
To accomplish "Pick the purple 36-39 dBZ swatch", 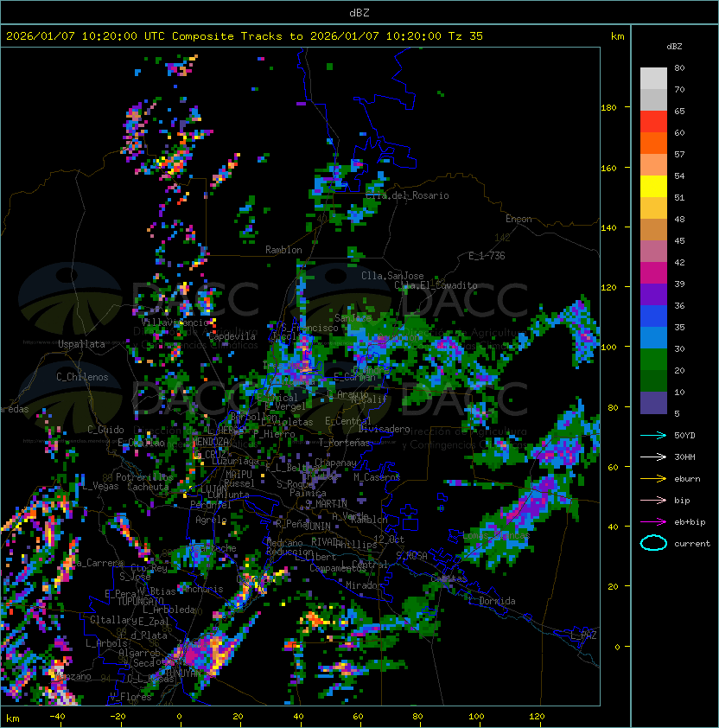I will click(x=653, y=294).
